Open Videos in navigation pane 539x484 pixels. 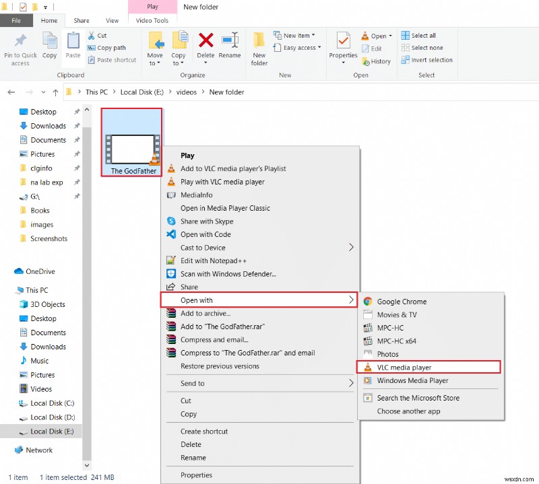point(36,389)
